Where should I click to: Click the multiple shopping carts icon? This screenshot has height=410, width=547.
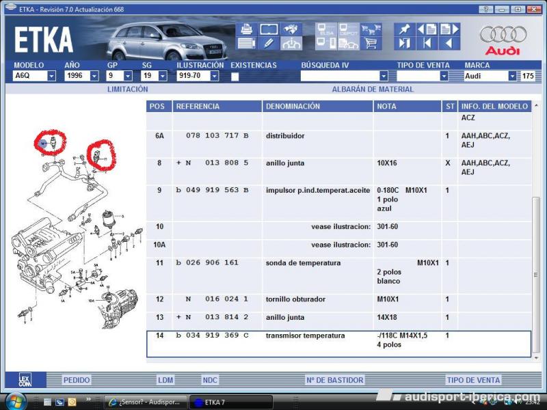371,29
